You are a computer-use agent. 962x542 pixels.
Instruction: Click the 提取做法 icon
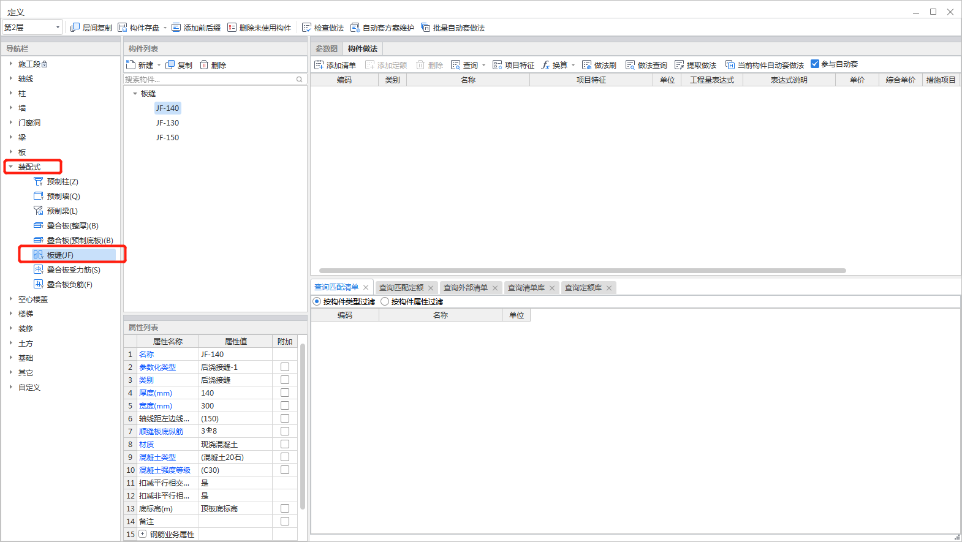pyautogui.click(x=679, y=65)
